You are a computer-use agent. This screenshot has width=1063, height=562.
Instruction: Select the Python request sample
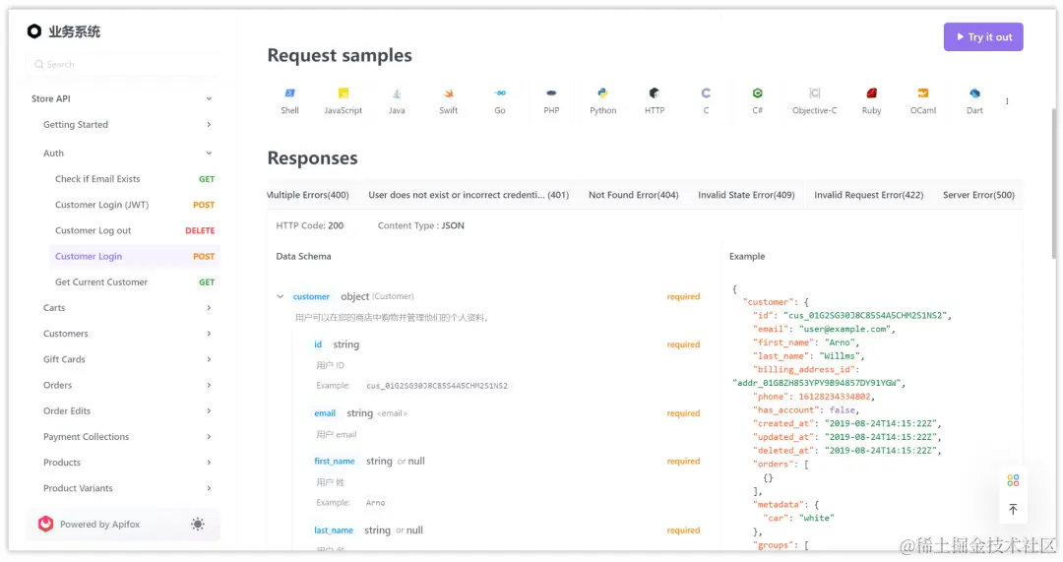coord(602,100)
